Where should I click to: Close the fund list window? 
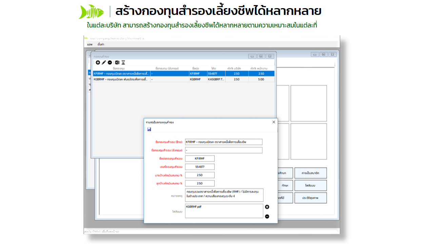[x=270, y=56]
